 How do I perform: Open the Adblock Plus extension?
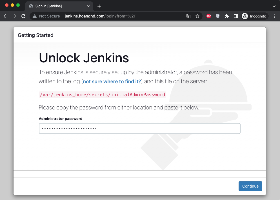pyautogui.click(x=208, y=16)
